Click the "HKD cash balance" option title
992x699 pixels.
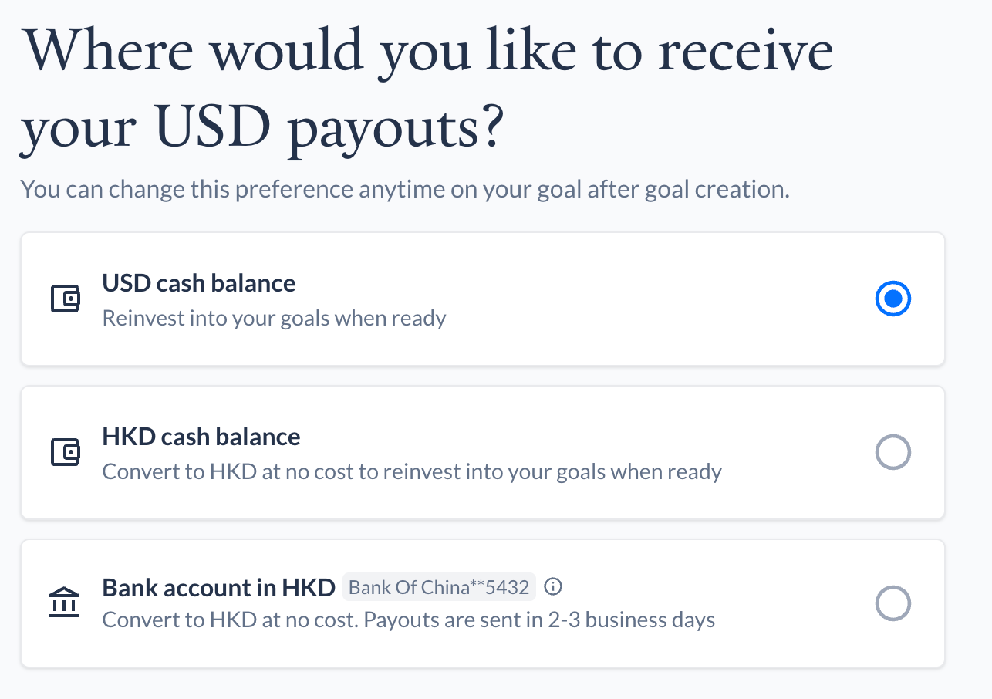tap(201, 437)
